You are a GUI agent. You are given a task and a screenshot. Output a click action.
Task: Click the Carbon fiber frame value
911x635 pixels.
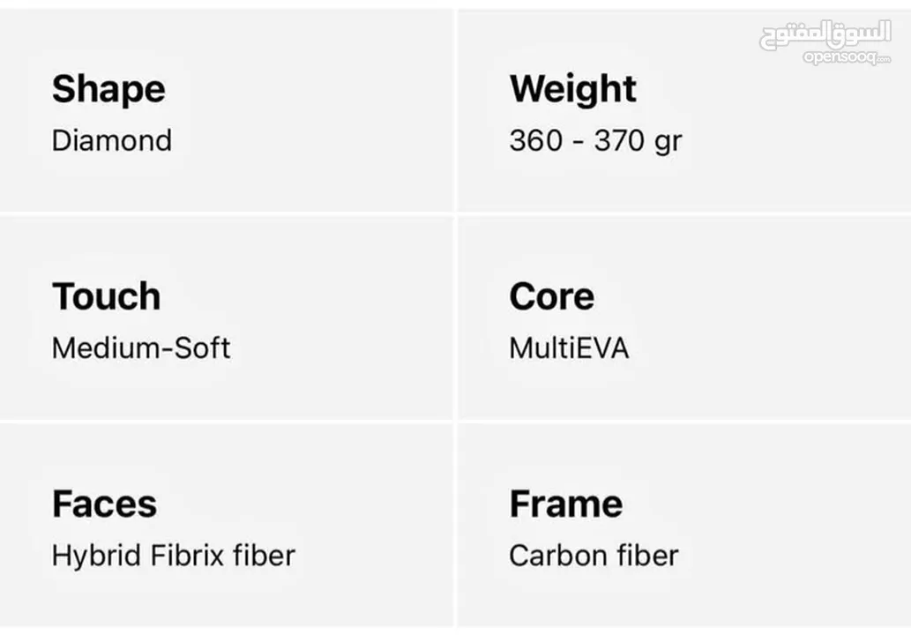pos(594,556)
